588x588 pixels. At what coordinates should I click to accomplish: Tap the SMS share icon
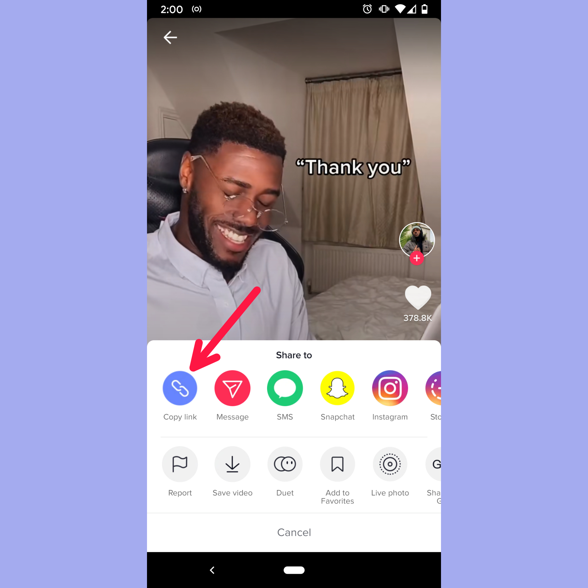pos(285,388)
